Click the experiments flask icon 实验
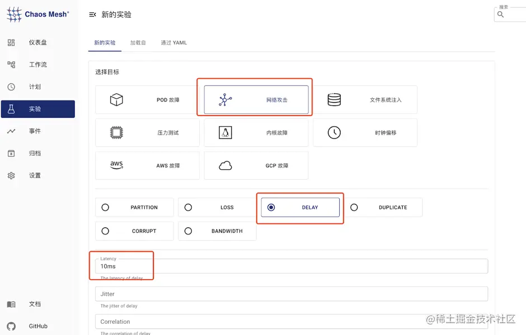The image size is (526, 335). [11, 109]
